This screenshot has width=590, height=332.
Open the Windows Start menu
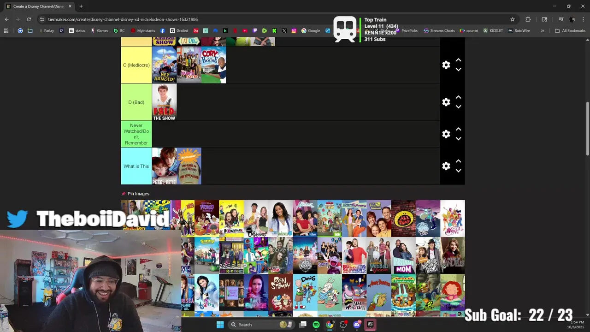(220, 325)
